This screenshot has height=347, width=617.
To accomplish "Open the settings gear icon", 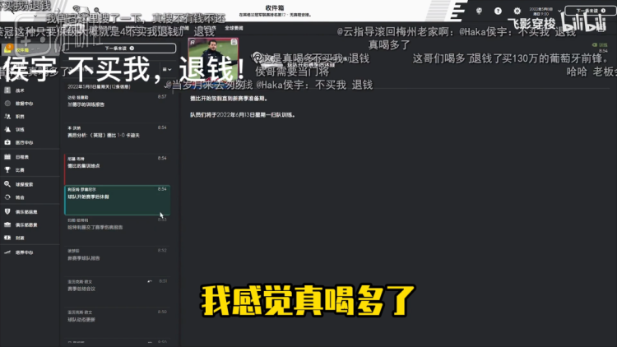I will click(517, 11).
